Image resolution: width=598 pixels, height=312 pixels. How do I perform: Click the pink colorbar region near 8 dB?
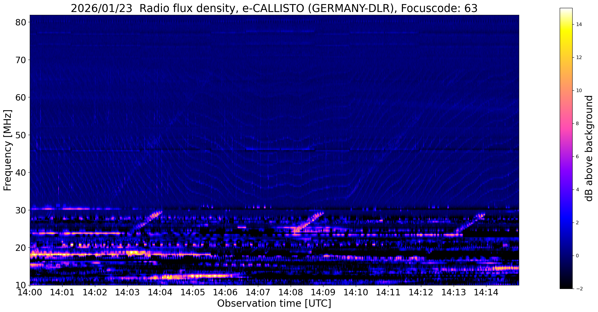(x=566, y=124)
